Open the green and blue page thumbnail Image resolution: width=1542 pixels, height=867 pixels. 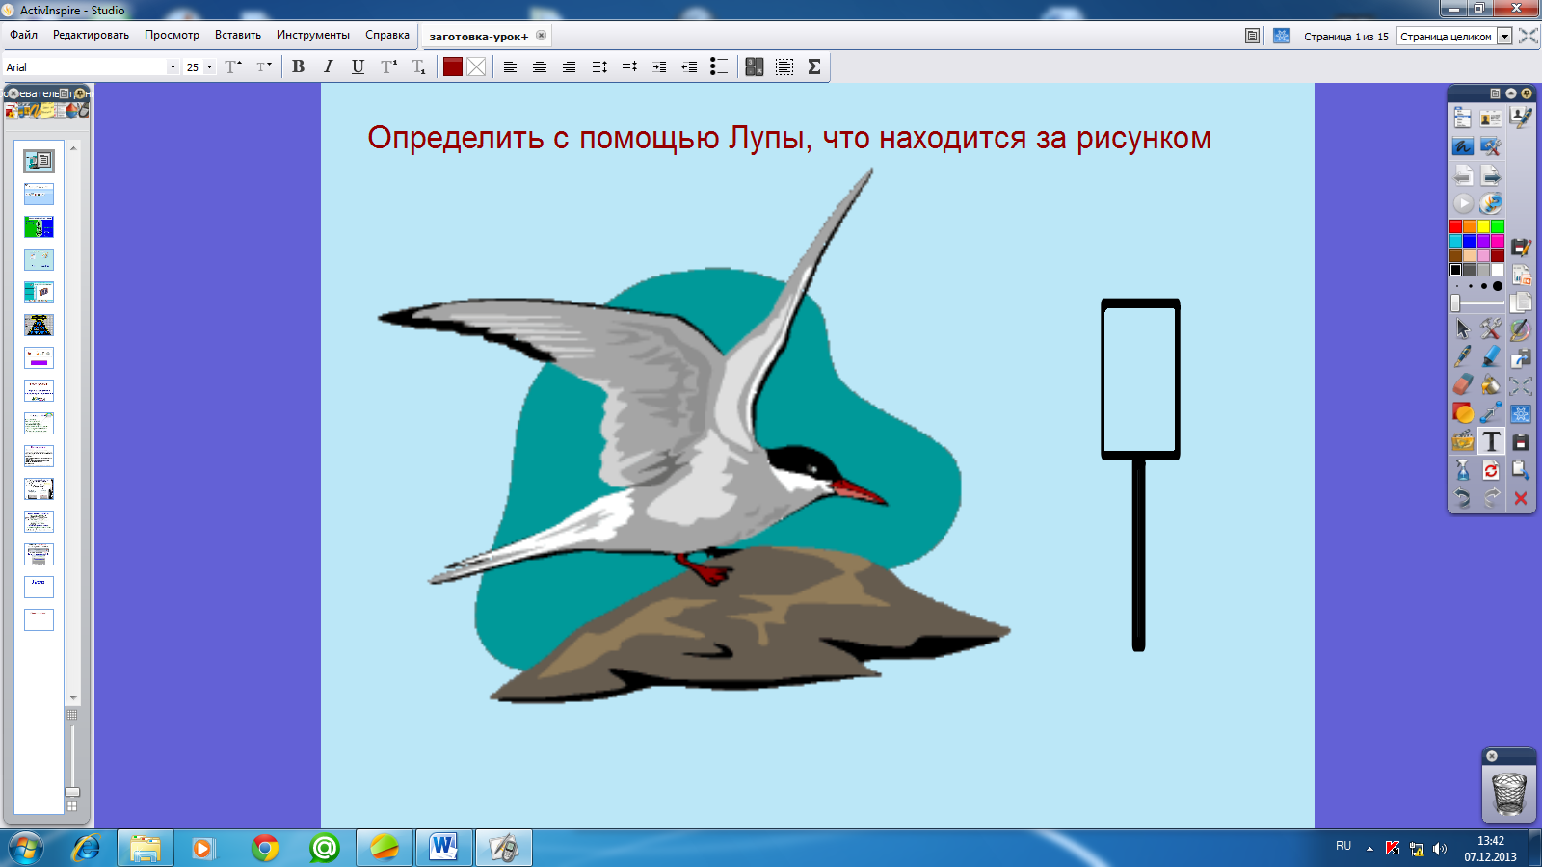coord(39,226)
